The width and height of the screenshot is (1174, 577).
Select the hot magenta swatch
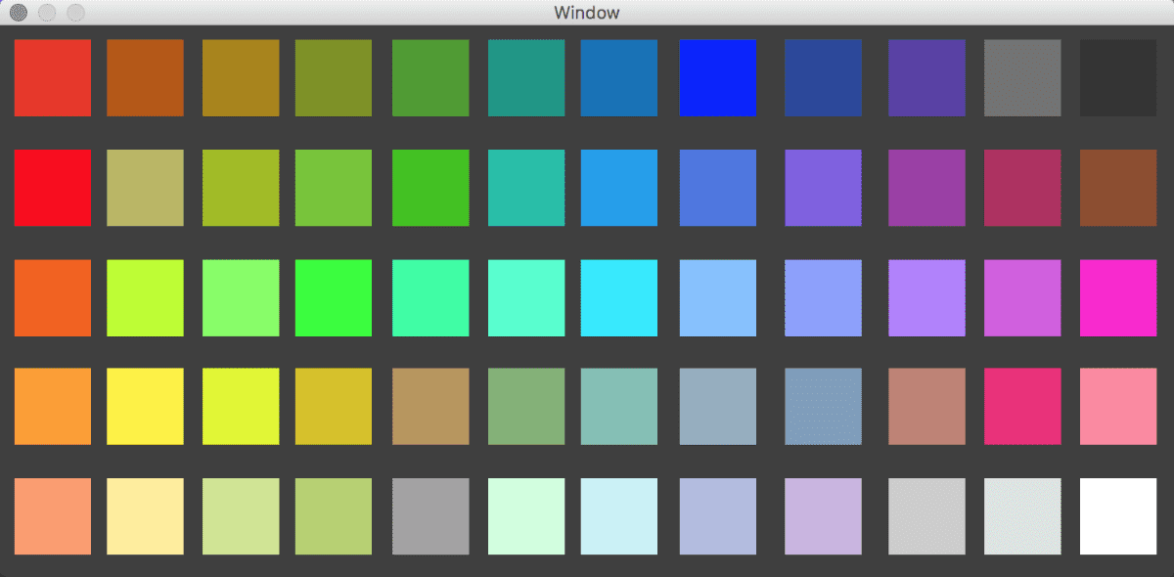[1118, 297]
